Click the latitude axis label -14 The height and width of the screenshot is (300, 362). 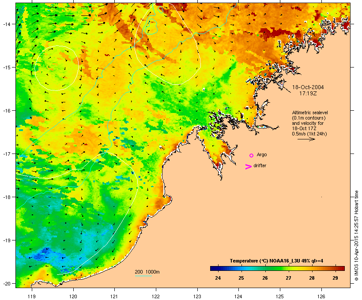tap(6, 24)
